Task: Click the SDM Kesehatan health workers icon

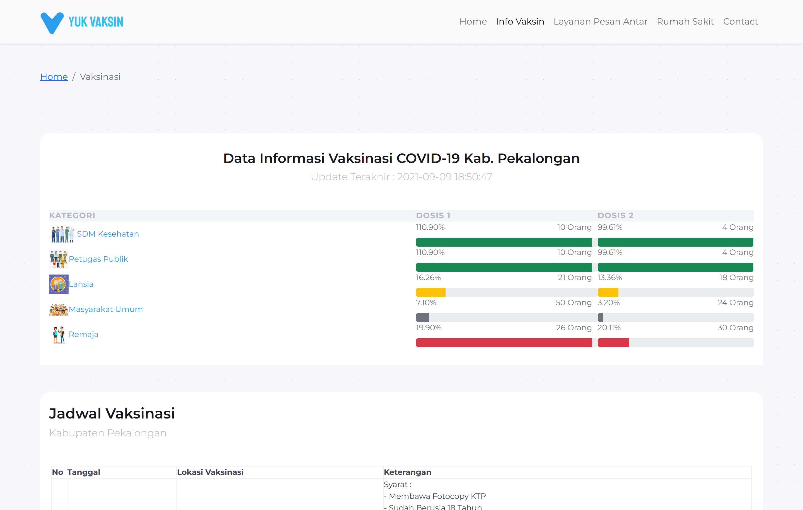Action: (62, 234)
